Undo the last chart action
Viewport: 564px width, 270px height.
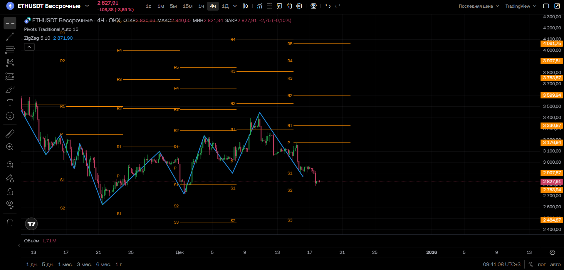coord(328,6)
